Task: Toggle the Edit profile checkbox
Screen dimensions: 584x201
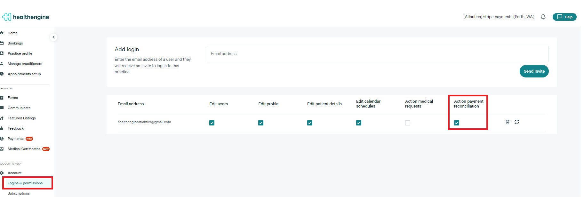Action: click(x=261, y=123)
